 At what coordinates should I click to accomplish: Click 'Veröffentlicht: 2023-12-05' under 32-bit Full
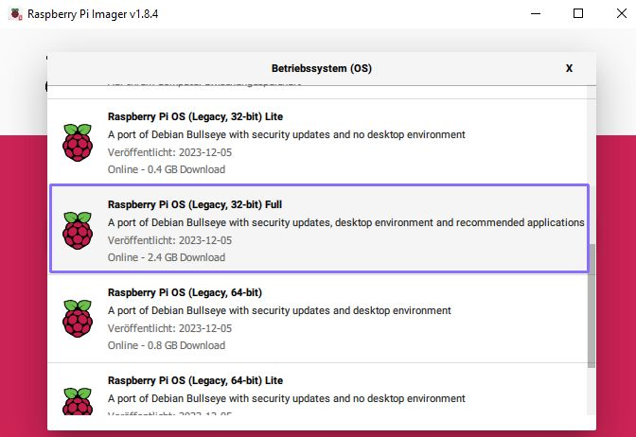click(x=169, y=240)
